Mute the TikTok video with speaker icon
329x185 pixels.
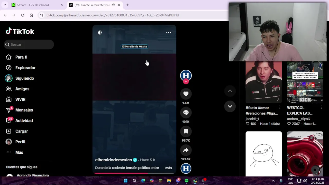point(100,32)
